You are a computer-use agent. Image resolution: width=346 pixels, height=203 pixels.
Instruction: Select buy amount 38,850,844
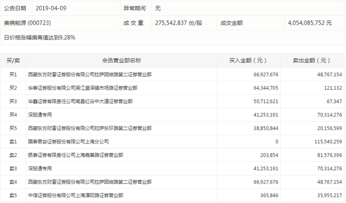pyautogui.click(x=266, y=128)
